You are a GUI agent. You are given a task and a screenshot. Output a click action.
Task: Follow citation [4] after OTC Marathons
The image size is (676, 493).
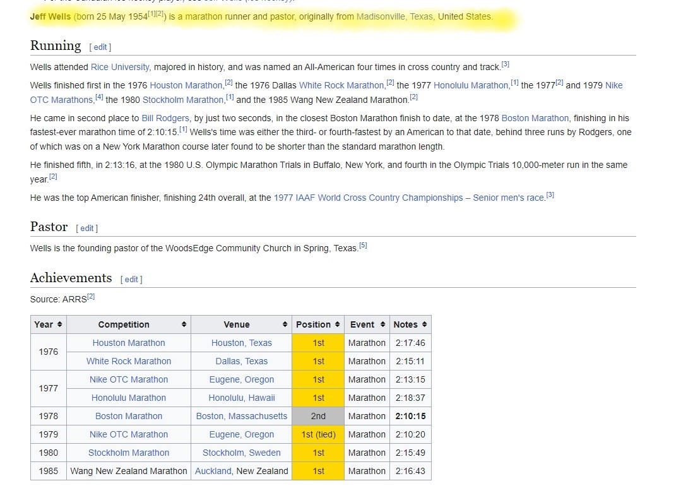pyautogui.click(x=99, y=97)
